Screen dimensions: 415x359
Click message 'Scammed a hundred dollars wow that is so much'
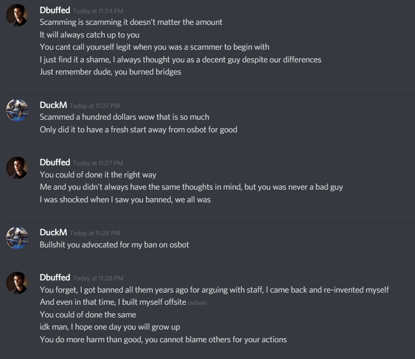(124, 117)
